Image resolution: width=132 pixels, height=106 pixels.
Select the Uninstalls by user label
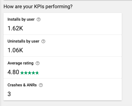point(23,41)
